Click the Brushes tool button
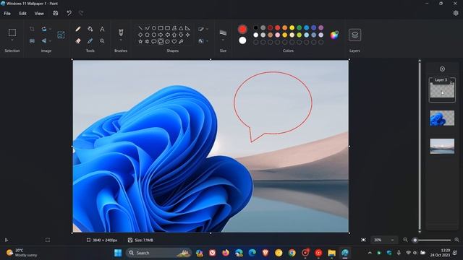The width and height of the screenshot is (463, 260). [x=121, y=32]
